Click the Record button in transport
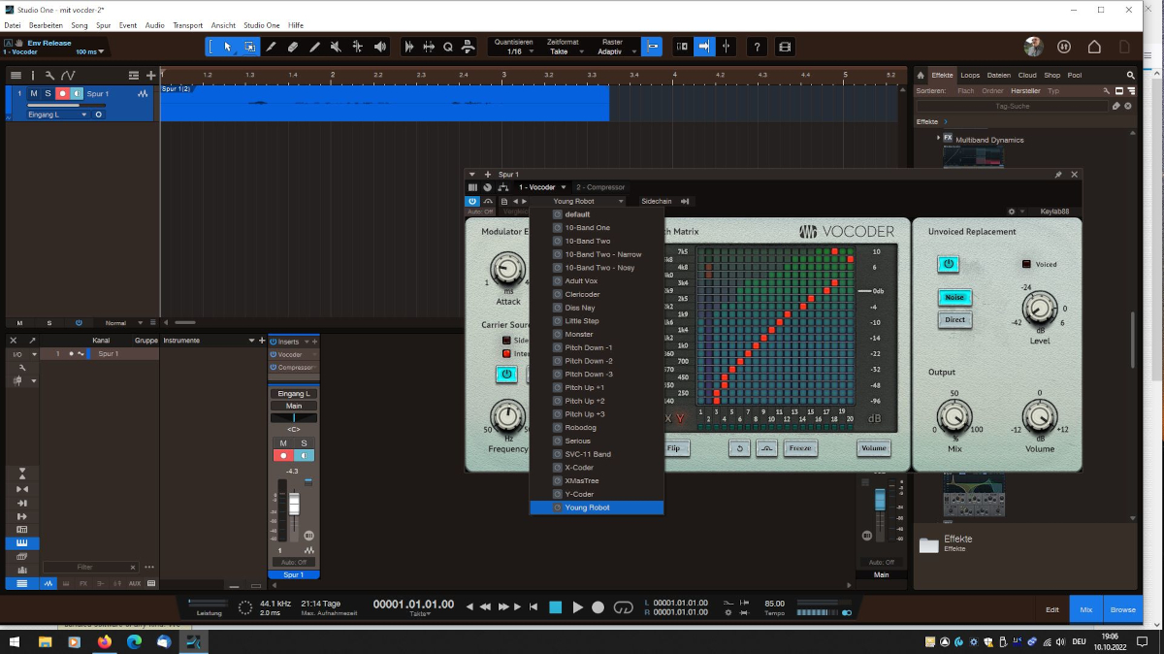Viewport: 1164px width, 654px height. pos(598,607)
